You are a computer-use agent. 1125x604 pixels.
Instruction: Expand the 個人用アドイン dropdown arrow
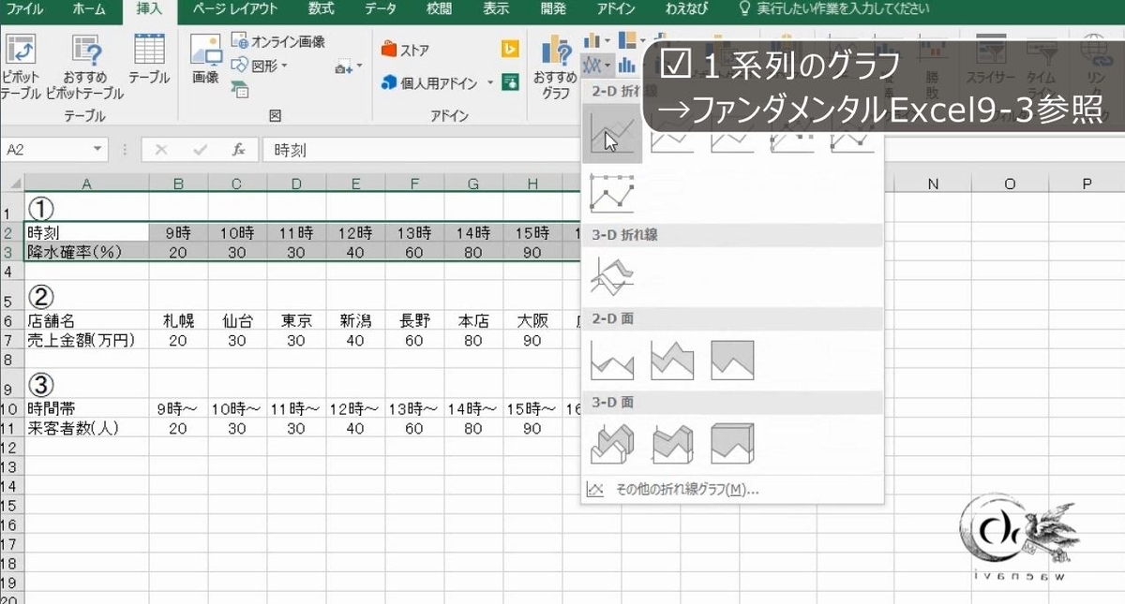[x=490, y=83]
